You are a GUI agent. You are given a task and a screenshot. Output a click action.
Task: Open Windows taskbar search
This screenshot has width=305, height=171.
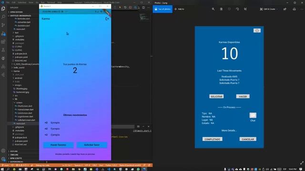pyautogui.click(x=8, y=169)
